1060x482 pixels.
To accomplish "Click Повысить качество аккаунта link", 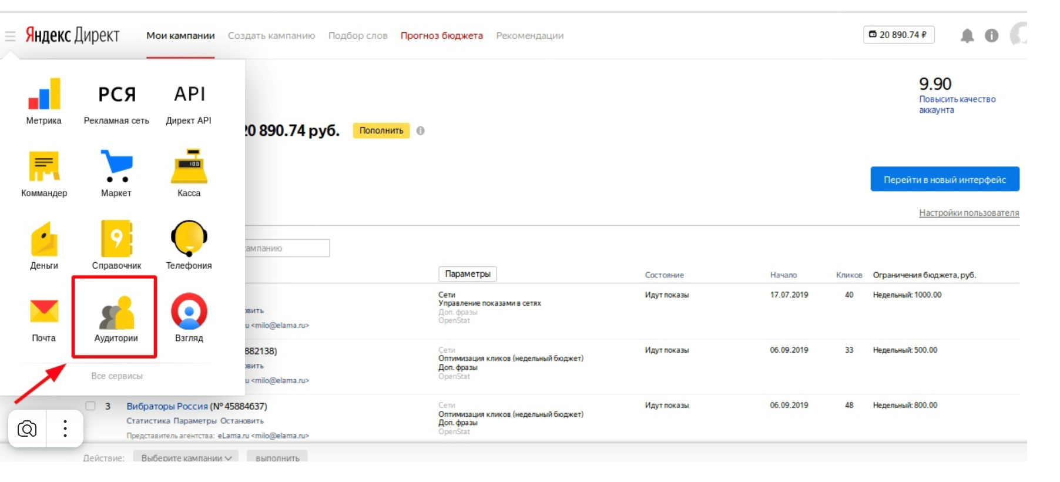I will [x=957, y=105].
